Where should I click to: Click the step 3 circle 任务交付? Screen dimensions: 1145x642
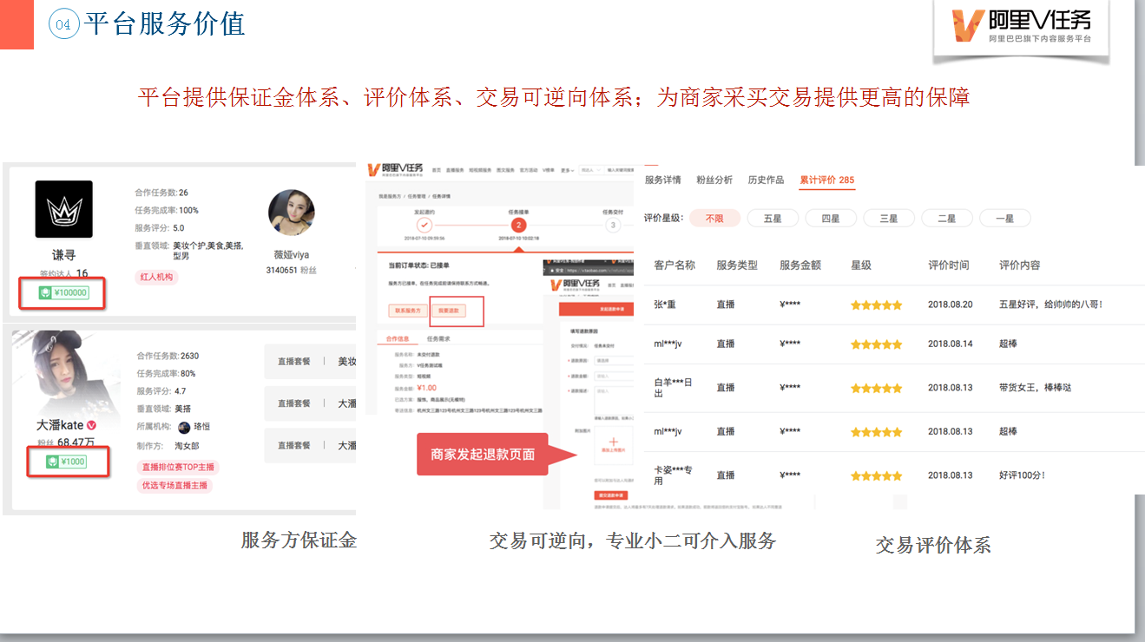(613, 225)
